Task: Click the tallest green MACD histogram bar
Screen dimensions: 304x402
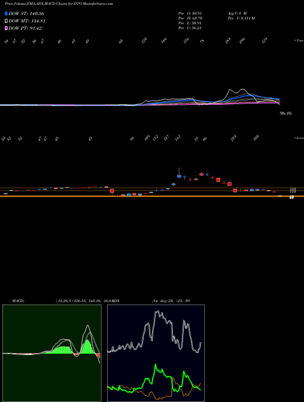Action: pos(88,347)
